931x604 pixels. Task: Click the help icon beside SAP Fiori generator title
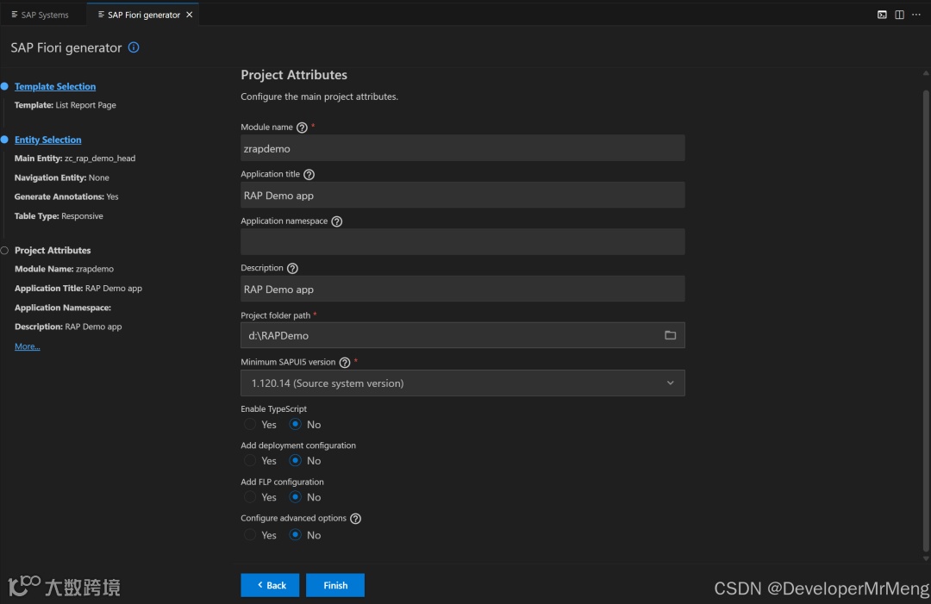tap(134, 48)
